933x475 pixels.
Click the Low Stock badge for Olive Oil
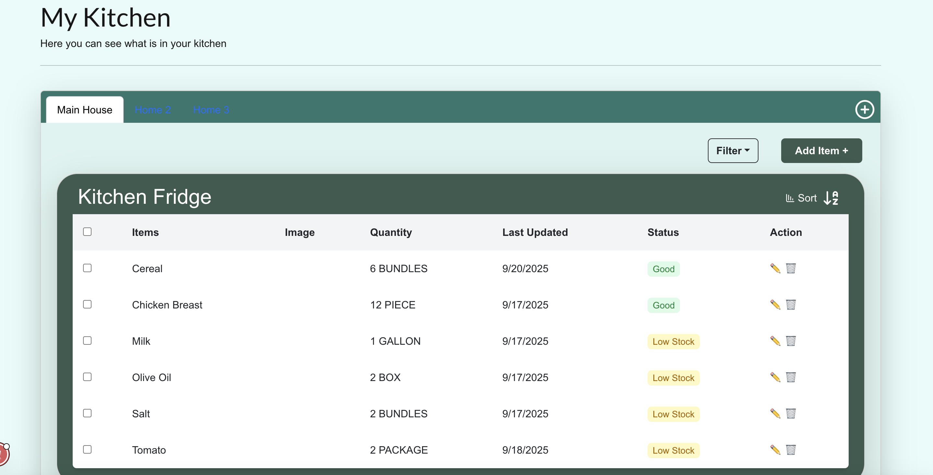673,378
